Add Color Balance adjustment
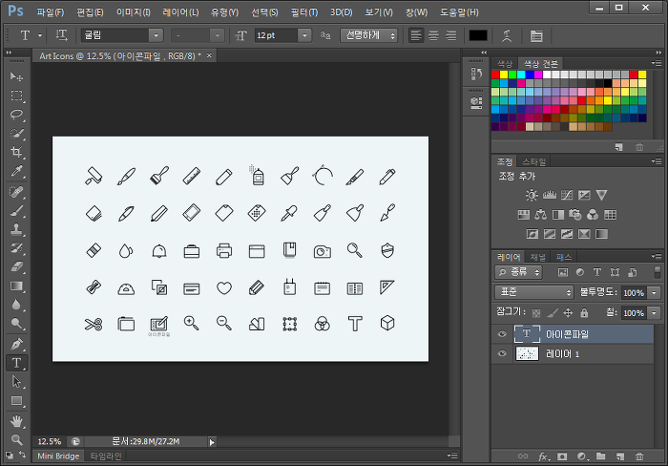The image size is (668, 466). tap(541, 215)
